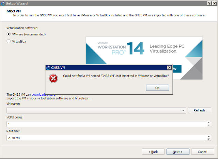
Task: Decrease RAM size with down arrow
Action: tap(209, 139)
